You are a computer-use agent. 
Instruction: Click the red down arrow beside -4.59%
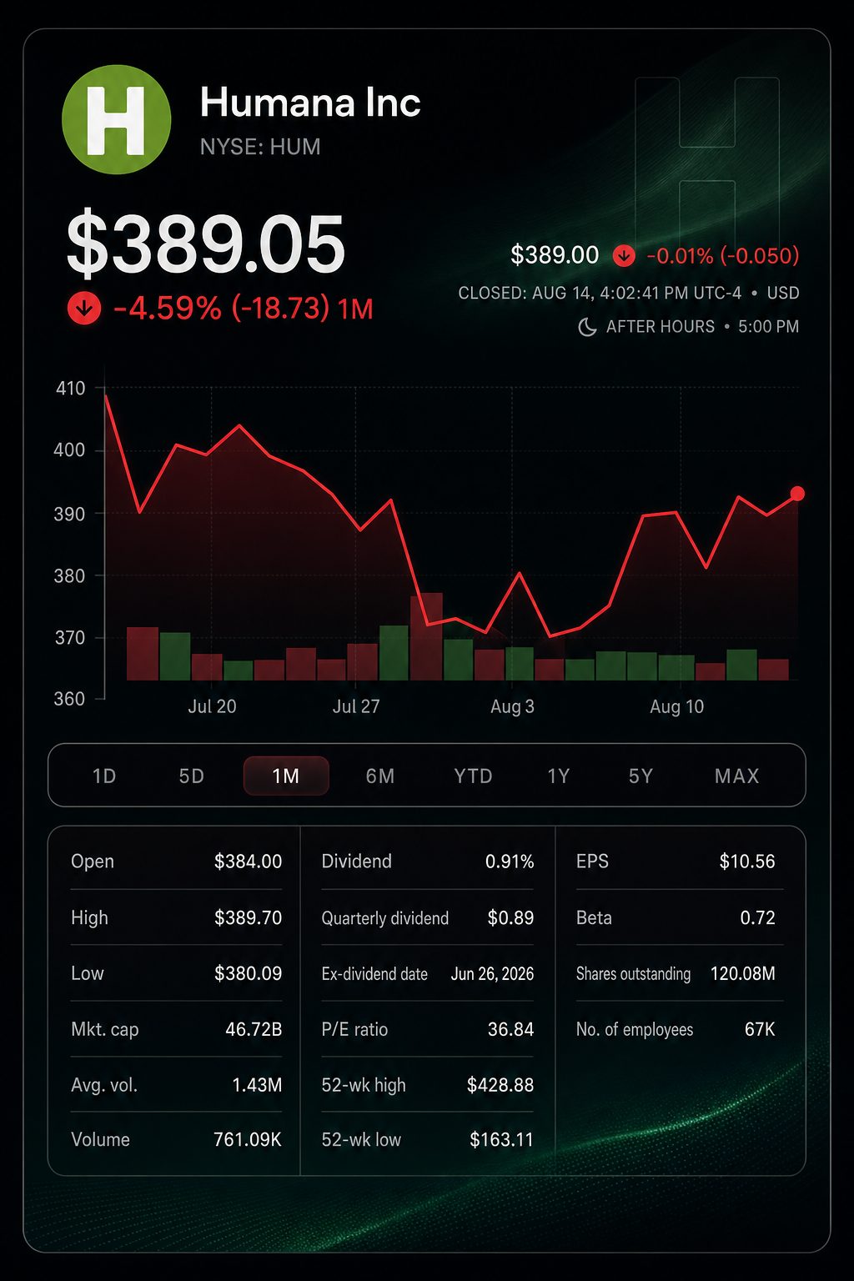(x=84, y=309)
